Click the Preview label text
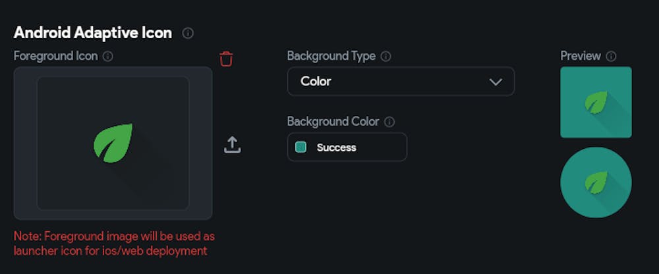 tap(580, 57)
